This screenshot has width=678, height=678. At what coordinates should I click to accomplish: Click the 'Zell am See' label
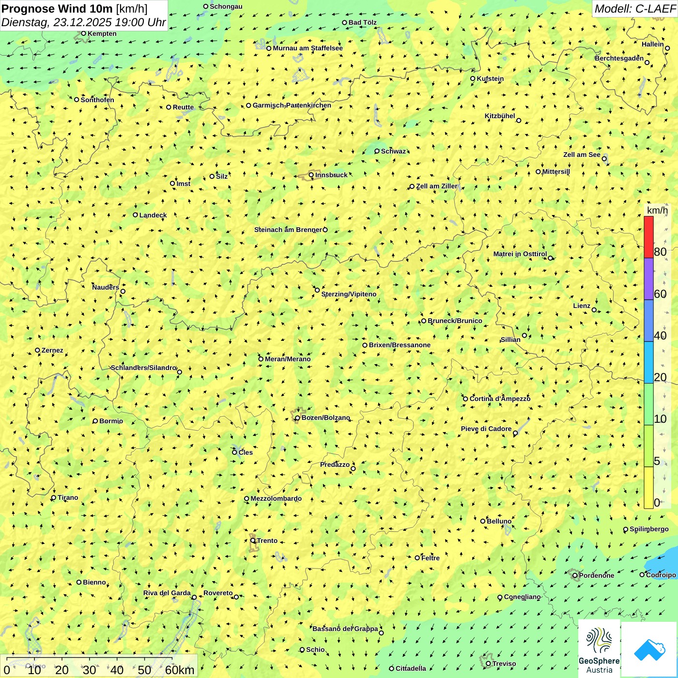click(x=582, y=154)
